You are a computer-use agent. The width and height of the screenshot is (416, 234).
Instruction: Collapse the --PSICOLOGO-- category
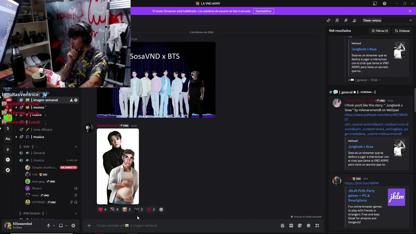click(x=33, y=214)
